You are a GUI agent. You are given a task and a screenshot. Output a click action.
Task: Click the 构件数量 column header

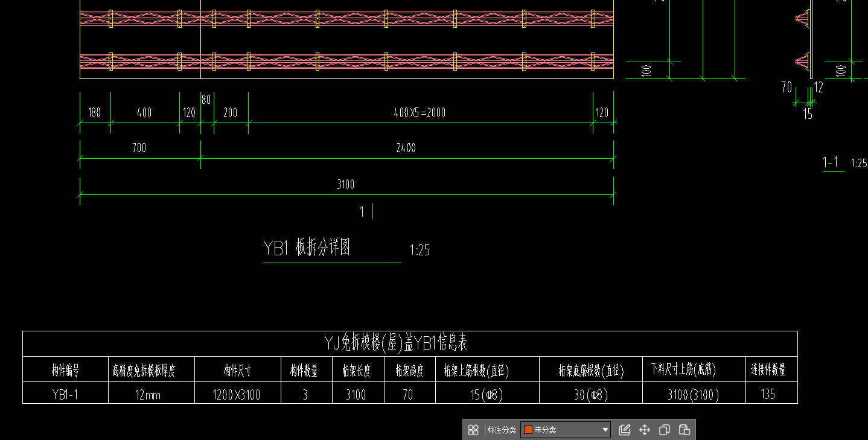(x=304, y=370)
